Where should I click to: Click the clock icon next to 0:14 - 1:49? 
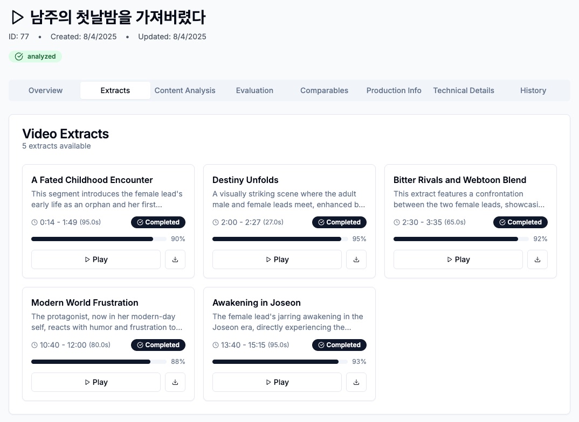35,222
